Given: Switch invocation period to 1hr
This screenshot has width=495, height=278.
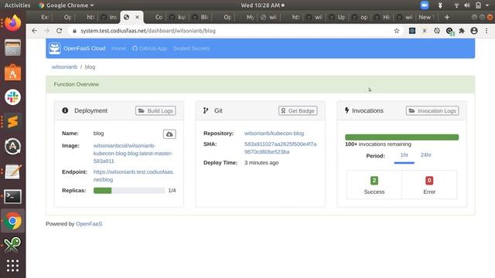Looking at the screenshot, I should point(404,155).
